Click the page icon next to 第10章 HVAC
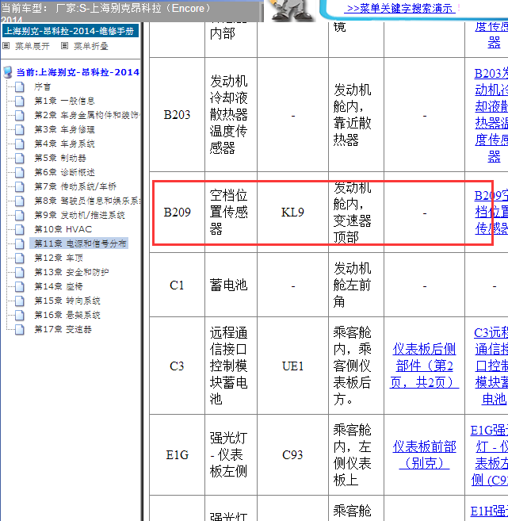508x521 pixels. pyautogui.click(x=20, y=230)
